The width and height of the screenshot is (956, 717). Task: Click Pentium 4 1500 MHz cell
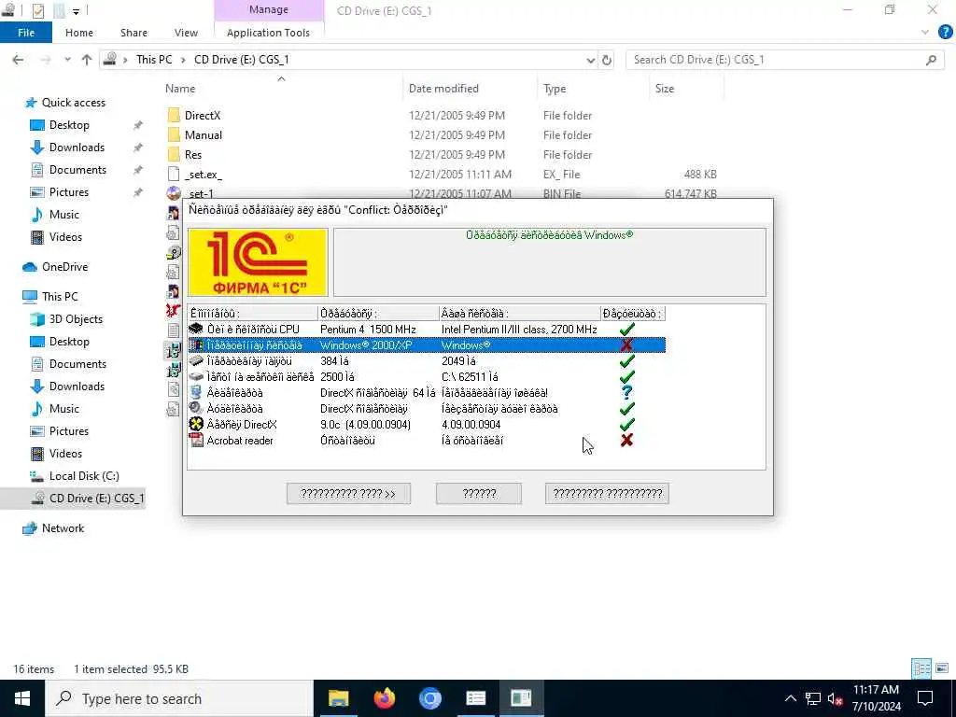pyautogui.click(x=368, y=330)
